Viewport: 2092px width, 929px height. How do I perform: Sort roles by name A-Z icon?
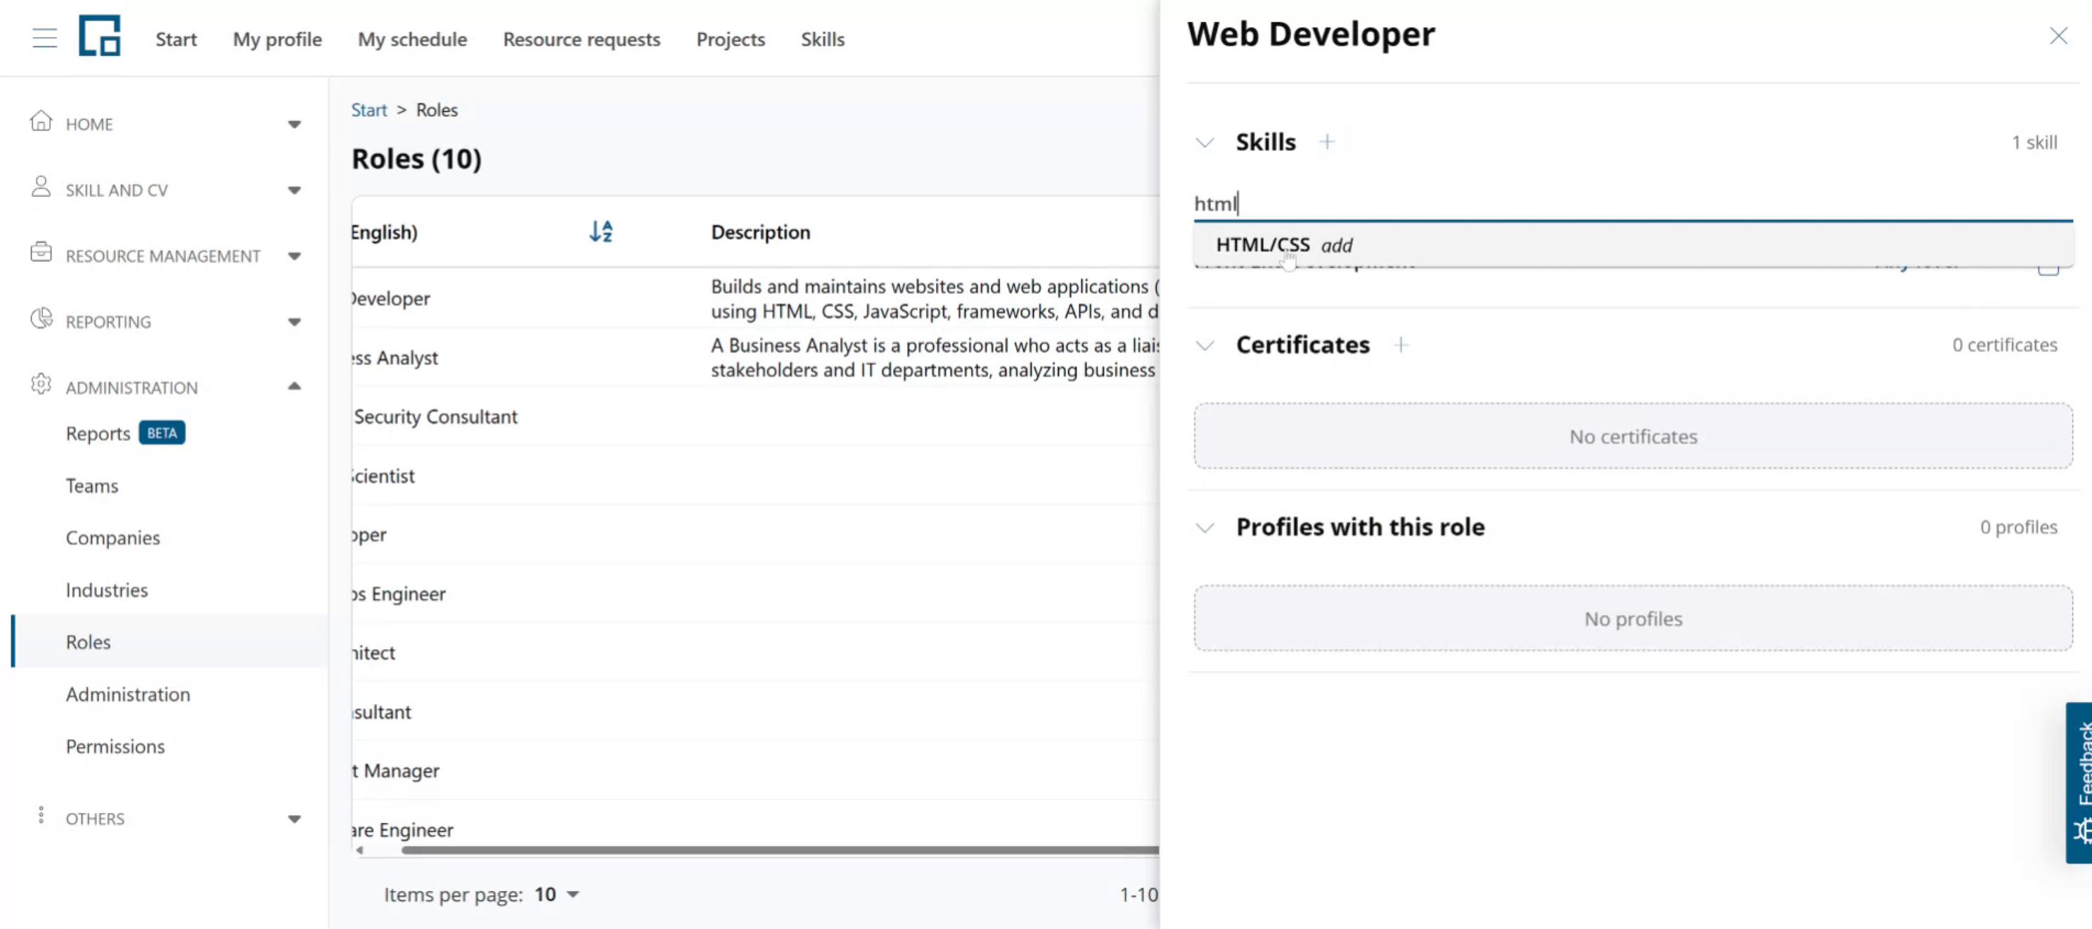601,232
